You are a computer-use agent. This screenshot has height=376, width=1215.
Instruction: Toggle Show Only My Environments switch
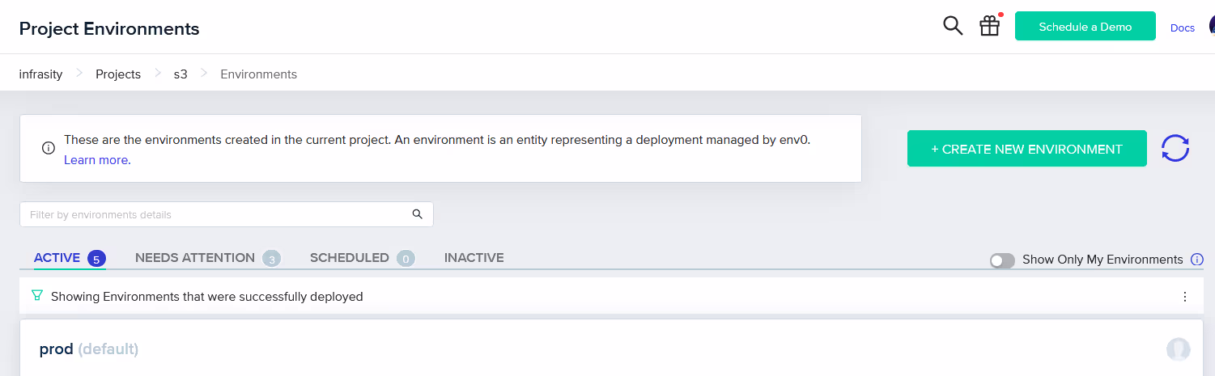click(x=1002, y=260)
